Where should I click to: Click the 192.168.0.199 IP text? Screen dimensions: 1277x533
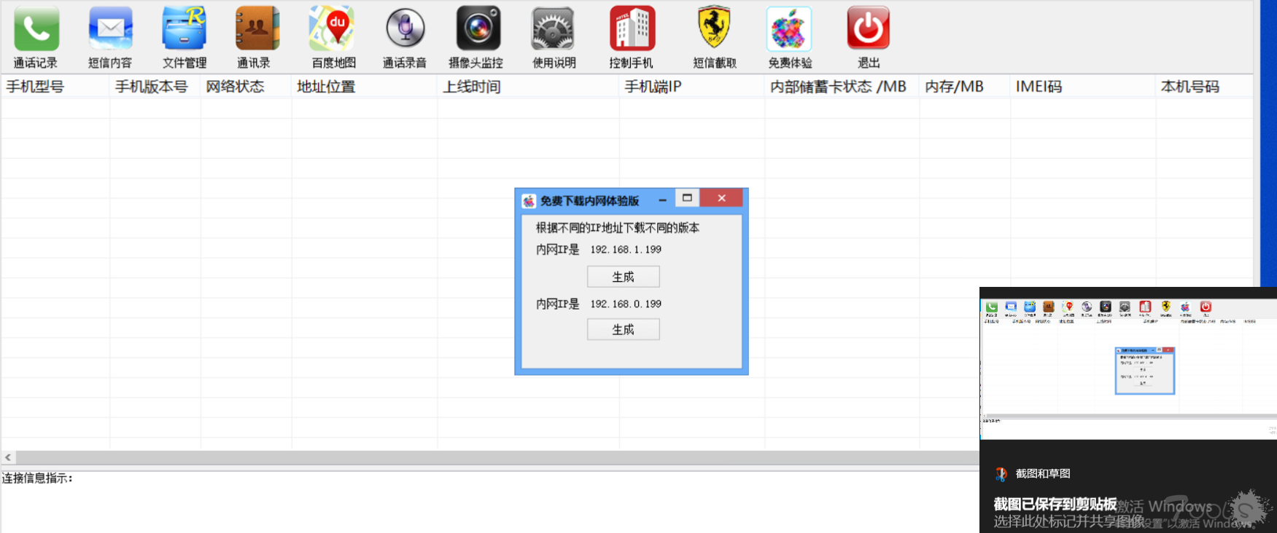point(626,304)
